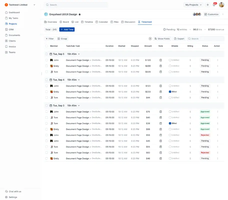Check Unbilled box for John's $76 entry
The height and width of the screenshot is (200, 228).
170,112
